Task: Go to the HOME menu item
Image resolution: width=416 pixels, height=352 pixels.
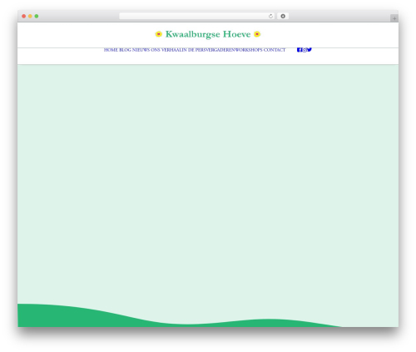Action: pos(111,50)
